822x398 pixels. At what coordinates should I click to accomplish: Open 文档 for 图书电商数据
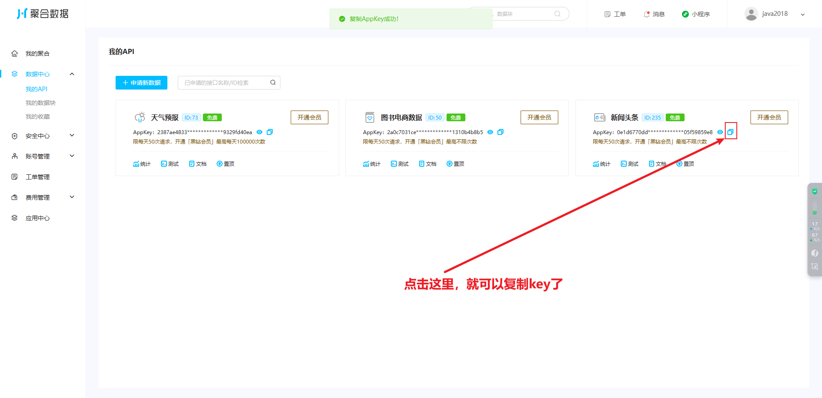click(428, 164)
